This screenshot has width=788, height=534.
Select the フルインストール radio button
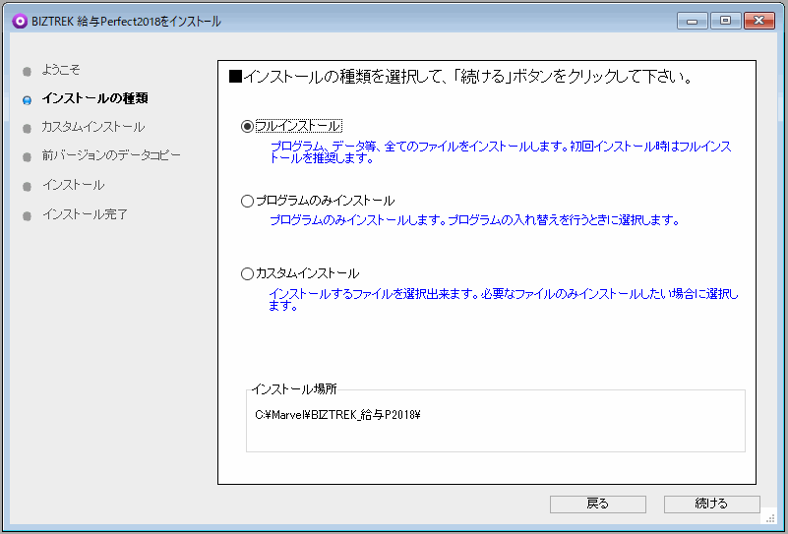[247, 126]
